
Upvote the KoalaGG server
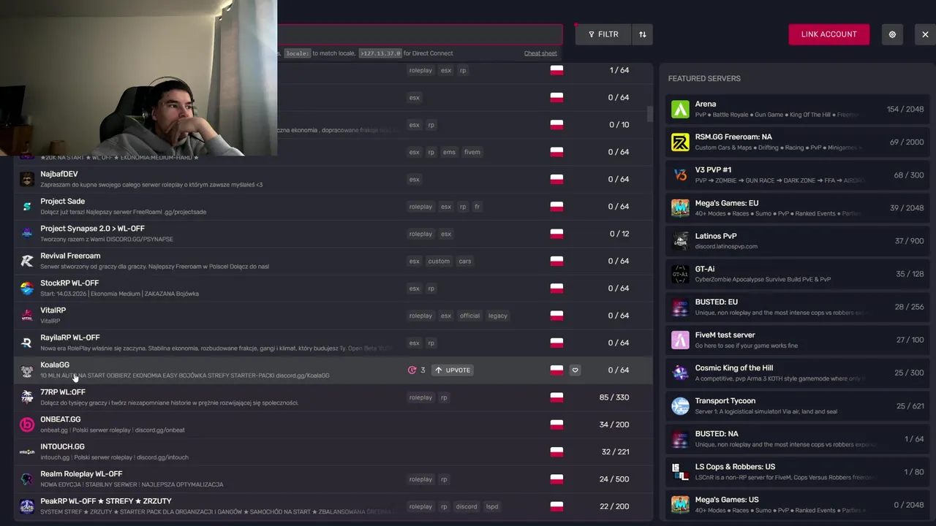[x=453, y=370]
